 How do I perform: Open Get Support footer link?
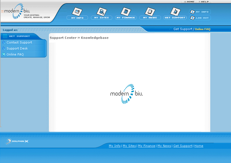pyautogui.click(x=183, y=146)
